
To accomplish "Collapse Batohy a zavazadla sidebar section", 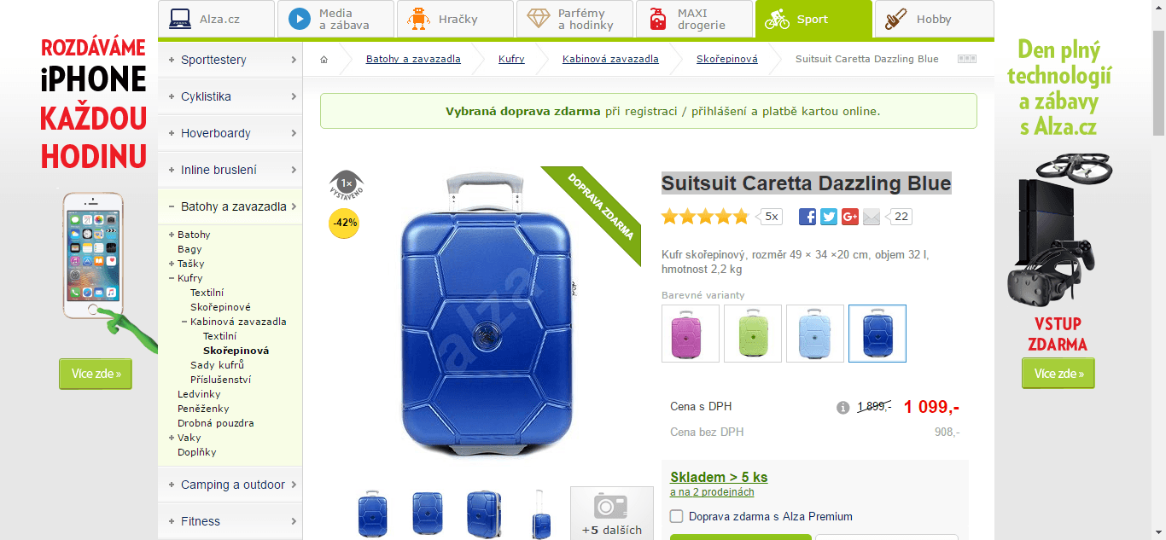I will tap(230, 206).
